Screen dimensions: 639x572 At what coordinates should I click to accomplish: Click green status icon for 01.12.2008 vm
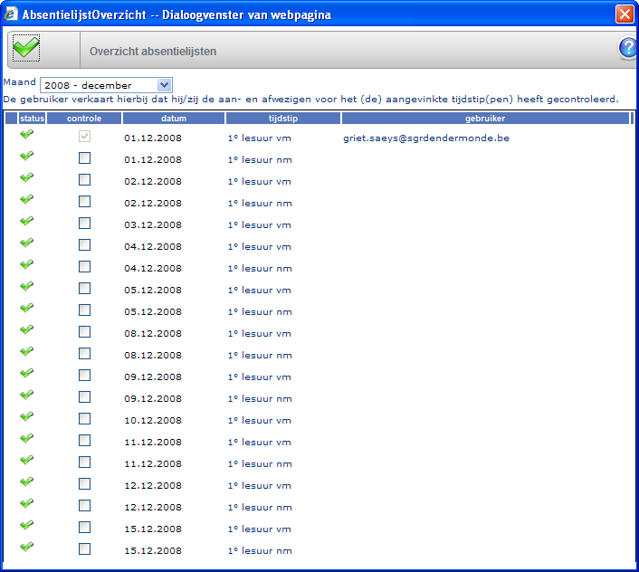point(27,134)
